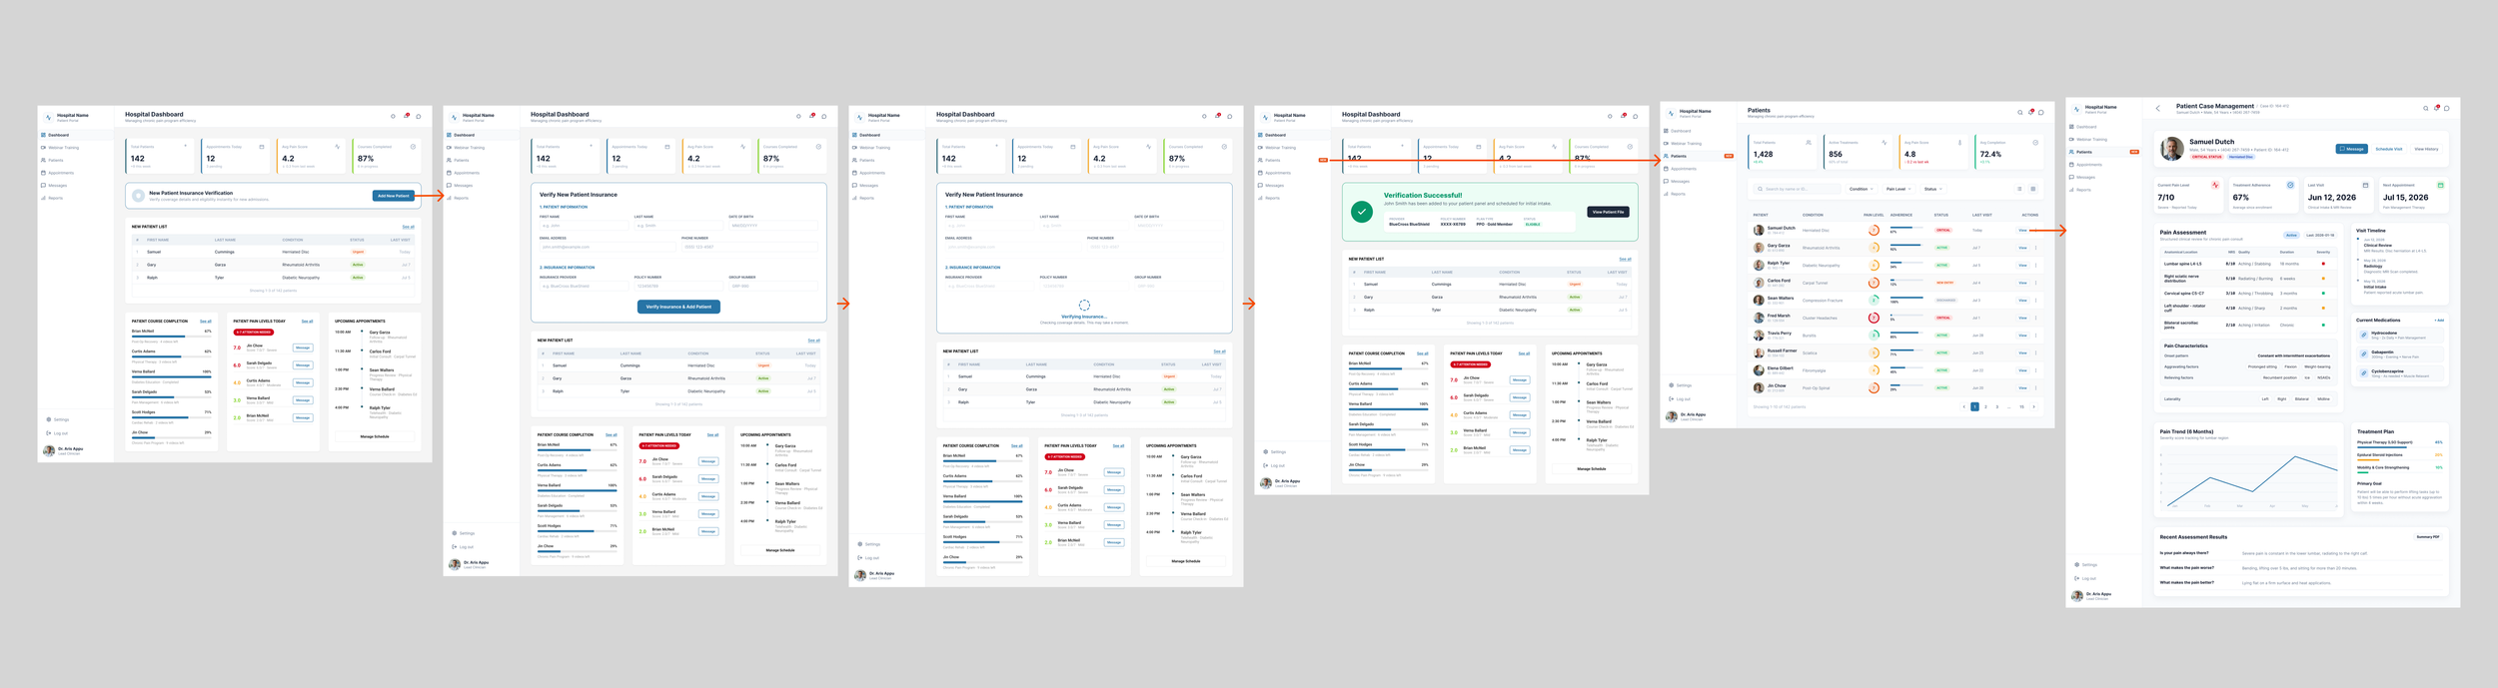Click Fred Marsh's red pain level circle
This screenshot has height=688, width=2498.
(x=1873, y=318)
